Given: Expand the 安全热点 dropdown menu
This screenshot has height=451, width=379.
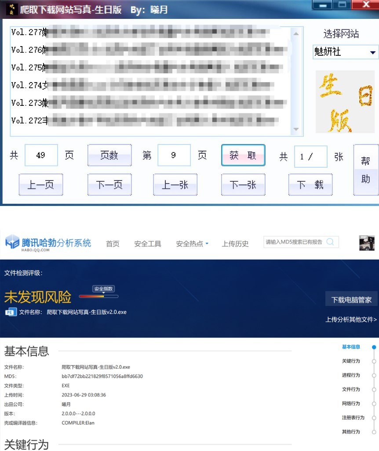Looking at the screenshot, I should tap(192, 244).
